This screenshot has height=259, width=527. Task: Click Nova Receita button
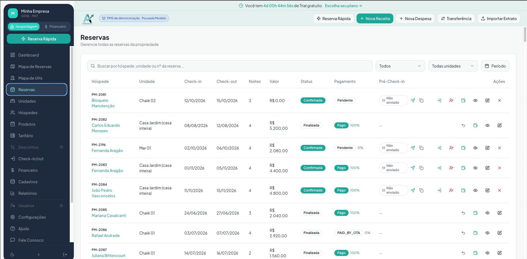click(375, 18)
